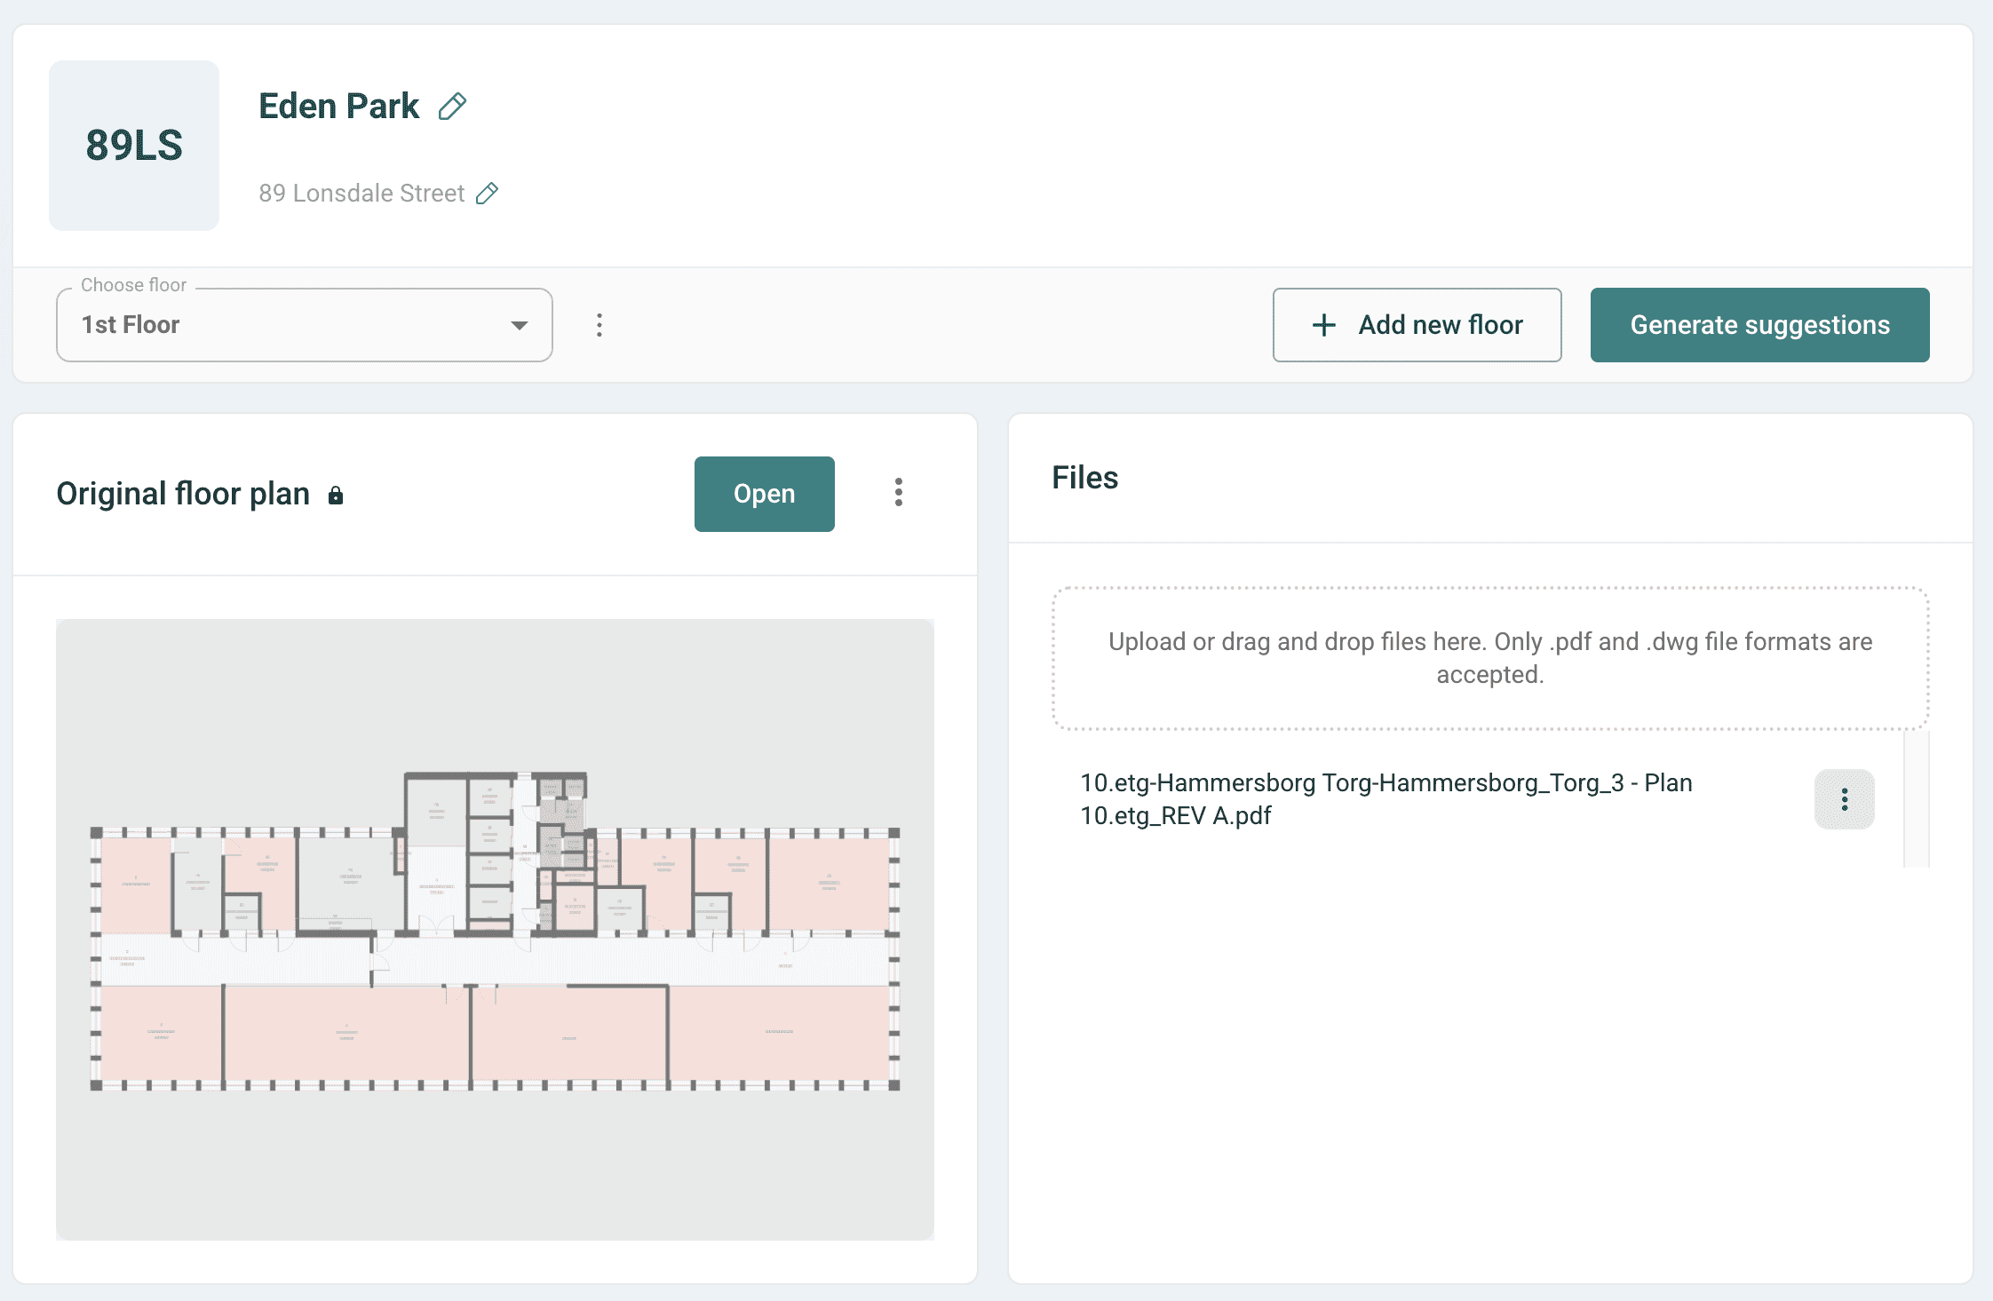Image resolution: width=1993 pixels, height=1301 pixels.
Task: Open the original floor plan editor
Action: tap(763, 494)
